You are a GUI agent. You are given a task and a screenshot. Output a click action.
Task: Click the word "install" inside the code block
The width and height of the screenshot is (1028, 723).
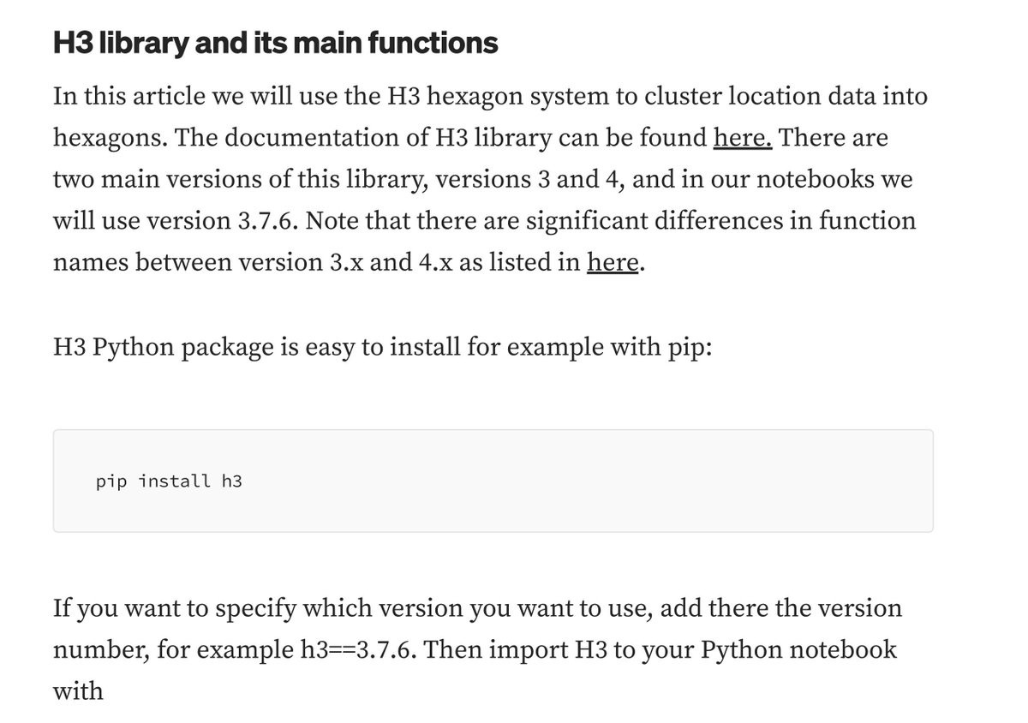pyautogui.click(x=175, y=481)
